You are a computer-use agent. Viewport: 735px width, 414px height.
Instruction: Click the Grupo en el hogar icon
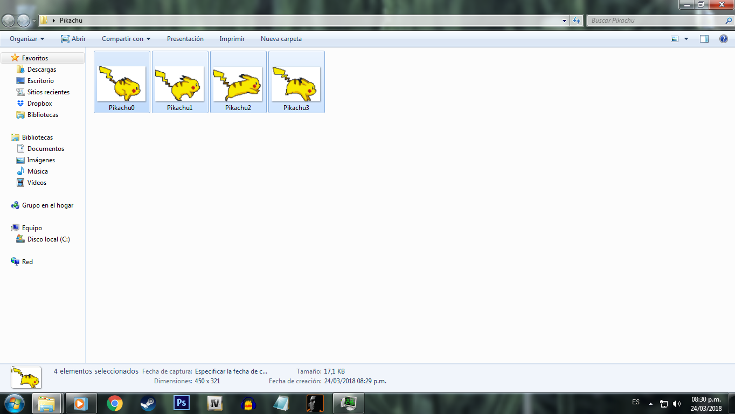(x=15, y=205)
